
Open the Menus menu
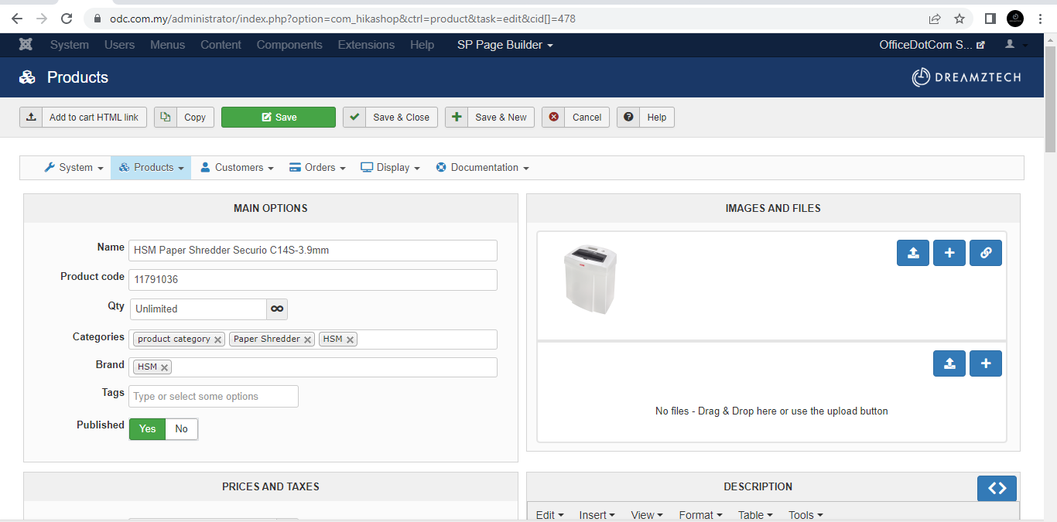(168, 45)
